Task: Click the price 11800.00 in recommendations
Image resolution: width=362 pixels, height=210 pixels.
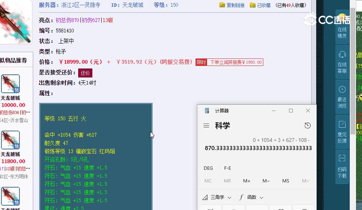Action: click(x=13, y=161)
